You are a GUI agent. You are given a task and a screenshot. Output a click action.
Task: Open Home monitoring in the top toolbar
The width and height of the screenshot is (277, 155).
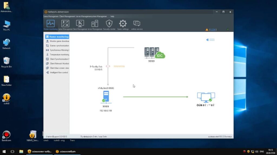point(51,25)
